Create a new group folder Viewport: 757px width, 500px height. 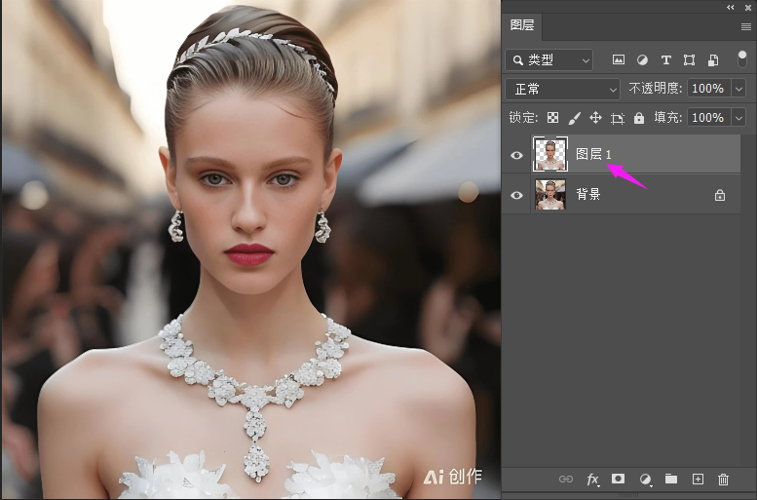[671, 479]
